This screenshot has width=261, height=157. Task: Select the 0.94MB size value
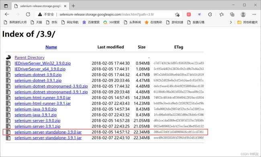143,63
